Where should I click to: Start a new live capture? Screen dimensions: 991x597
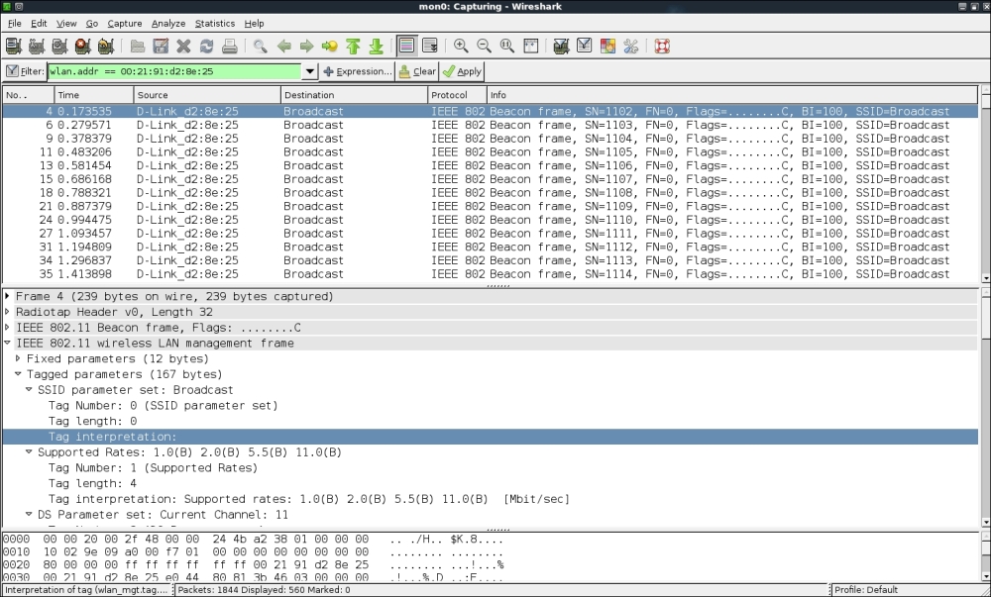point(59,47)
